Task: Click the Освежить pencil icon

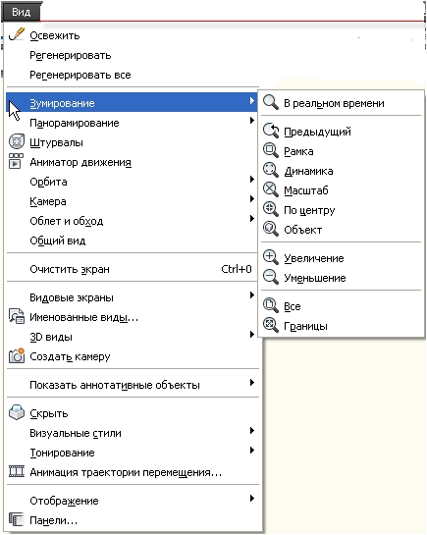Action: tap(17, 34)
